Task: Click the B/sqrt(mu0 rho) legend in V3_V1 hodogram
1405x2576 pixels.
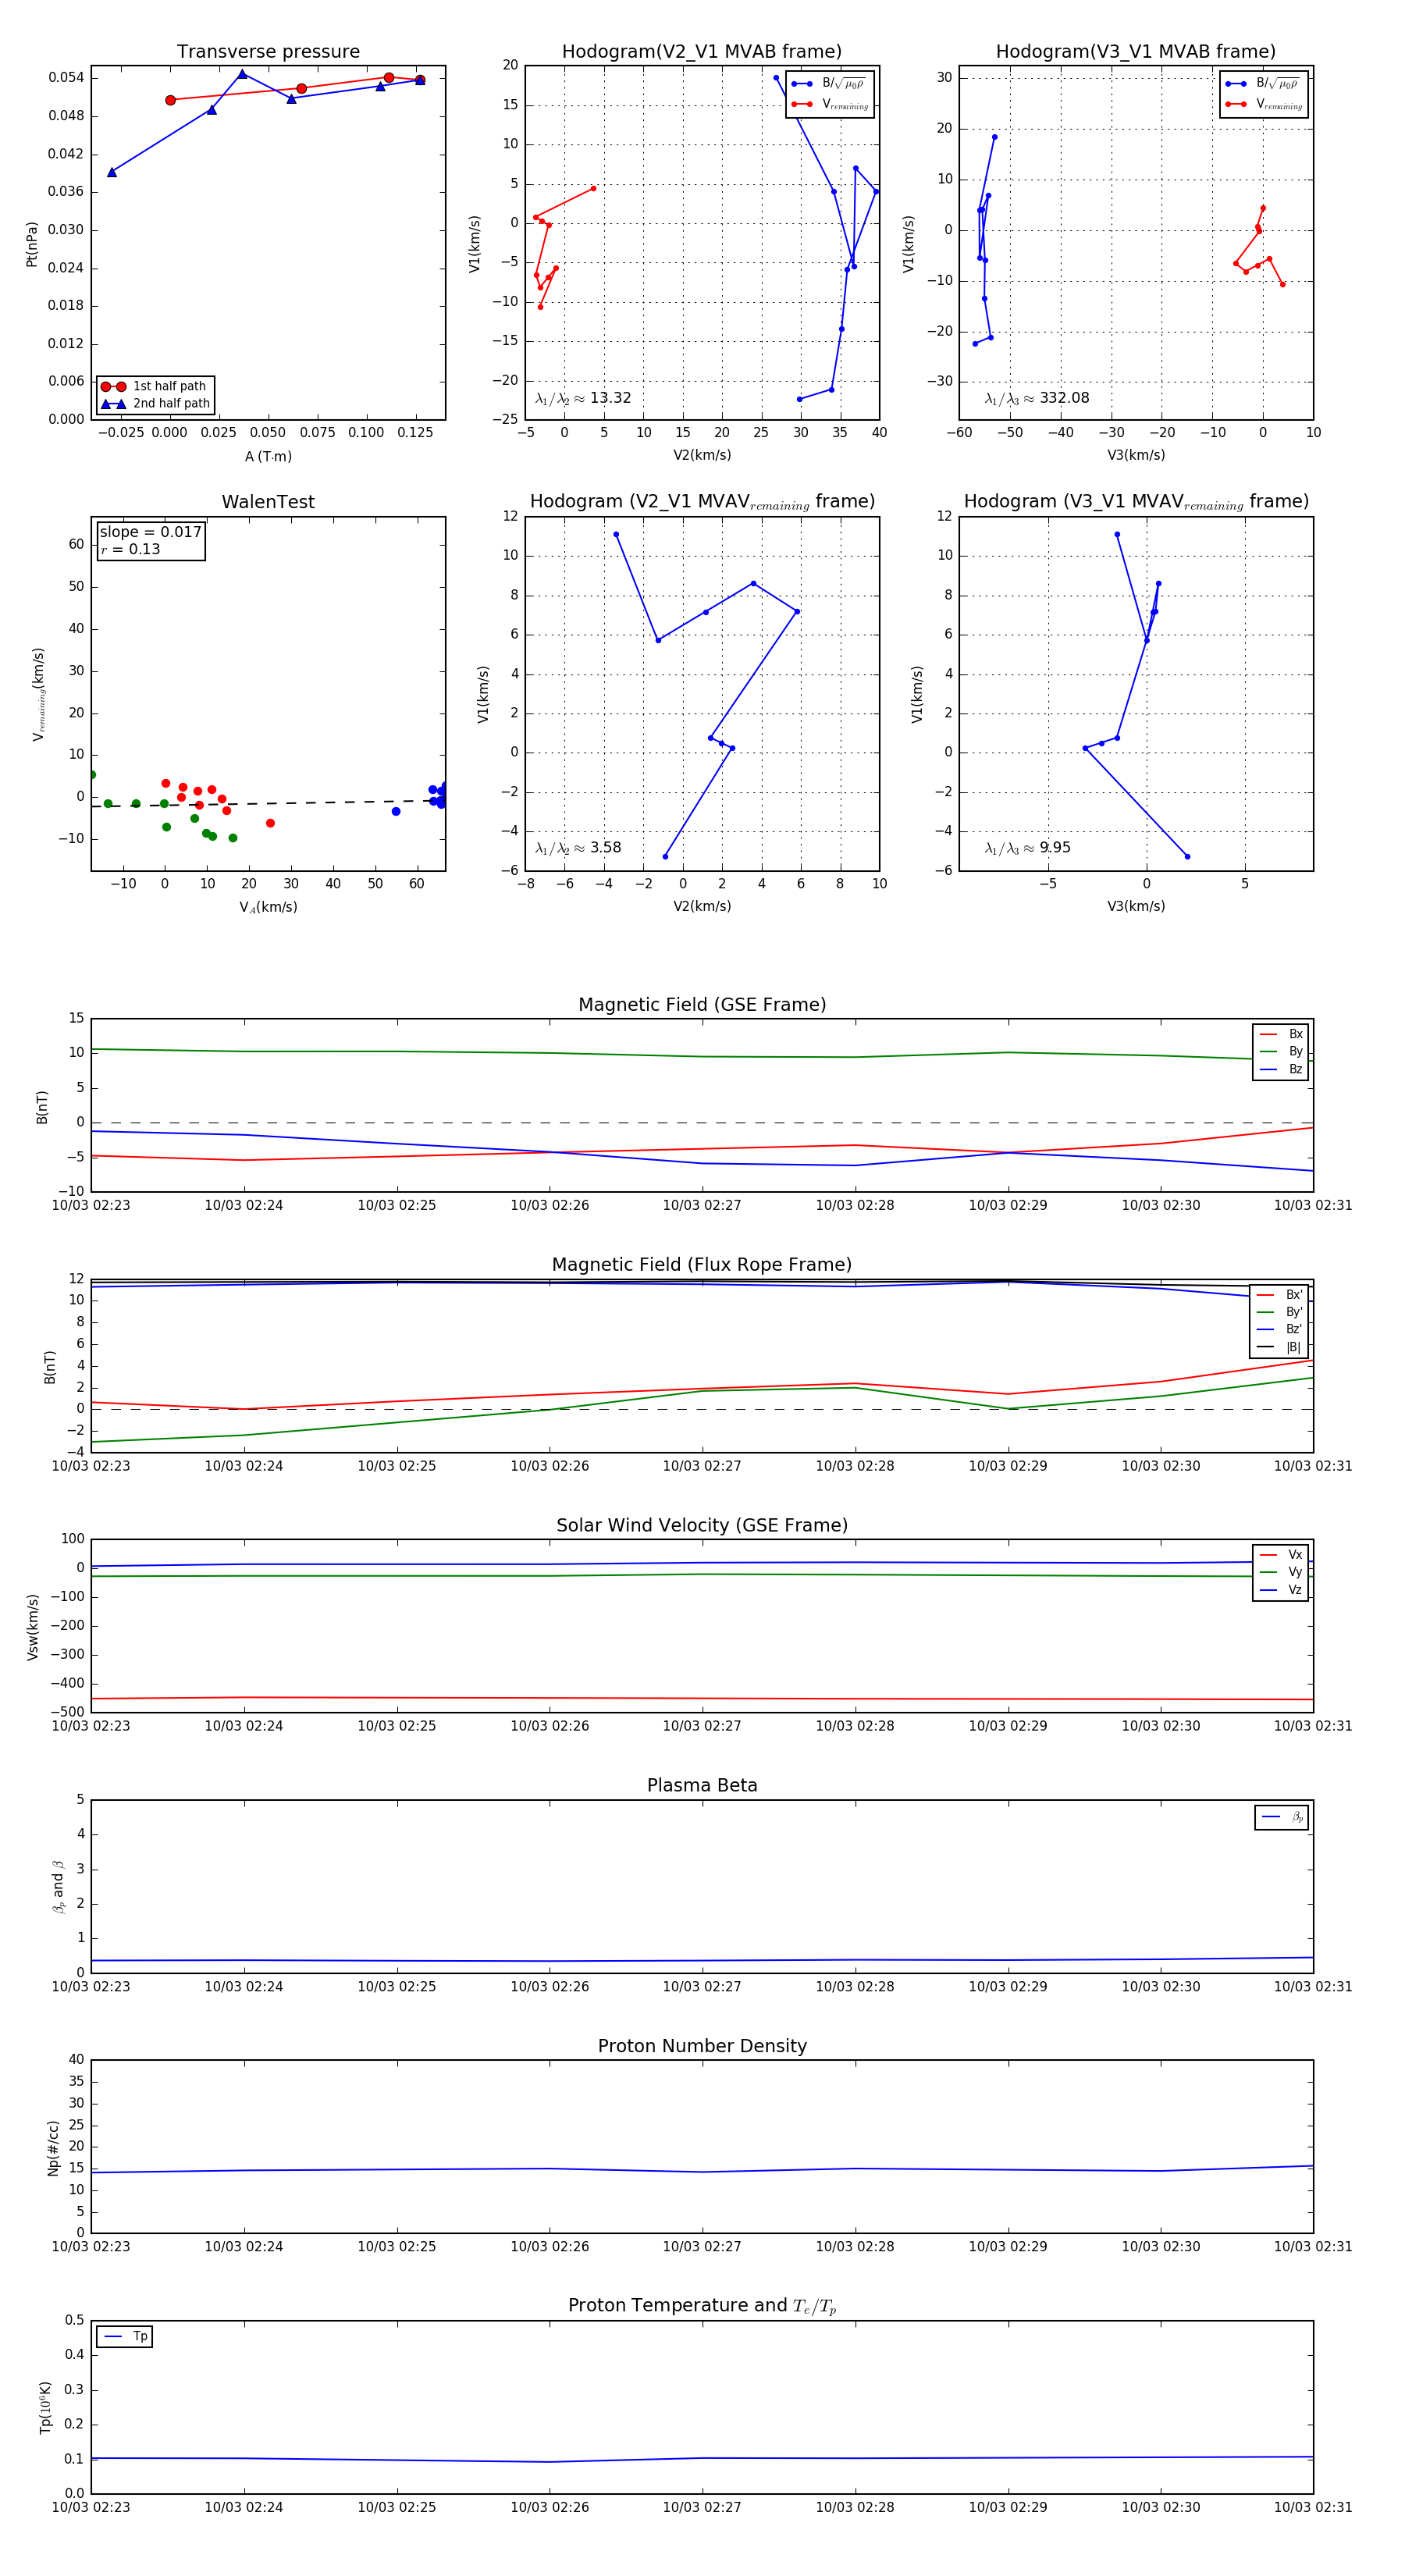Action: 1264,84
